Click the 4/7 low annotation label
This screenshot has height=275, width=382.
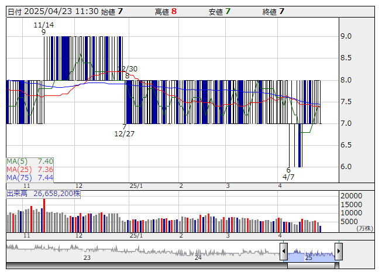pos(288,177)
